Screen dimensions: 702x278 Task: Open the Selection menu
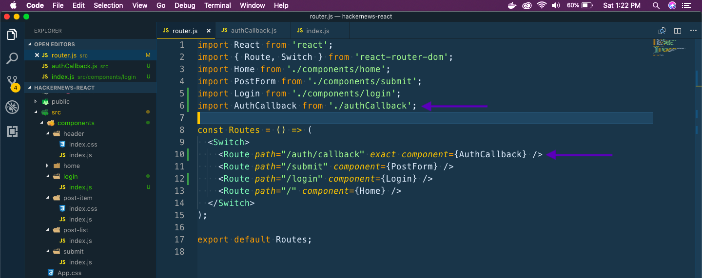pos(108,5)
